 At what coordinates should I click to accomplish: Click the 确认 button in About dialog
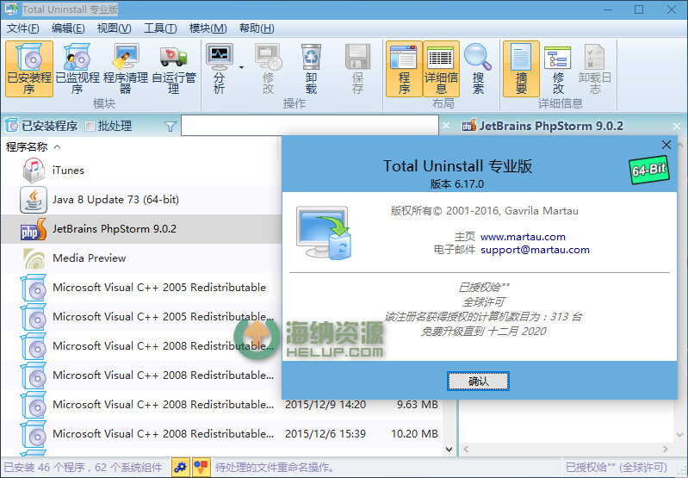(x=478, y=381)
